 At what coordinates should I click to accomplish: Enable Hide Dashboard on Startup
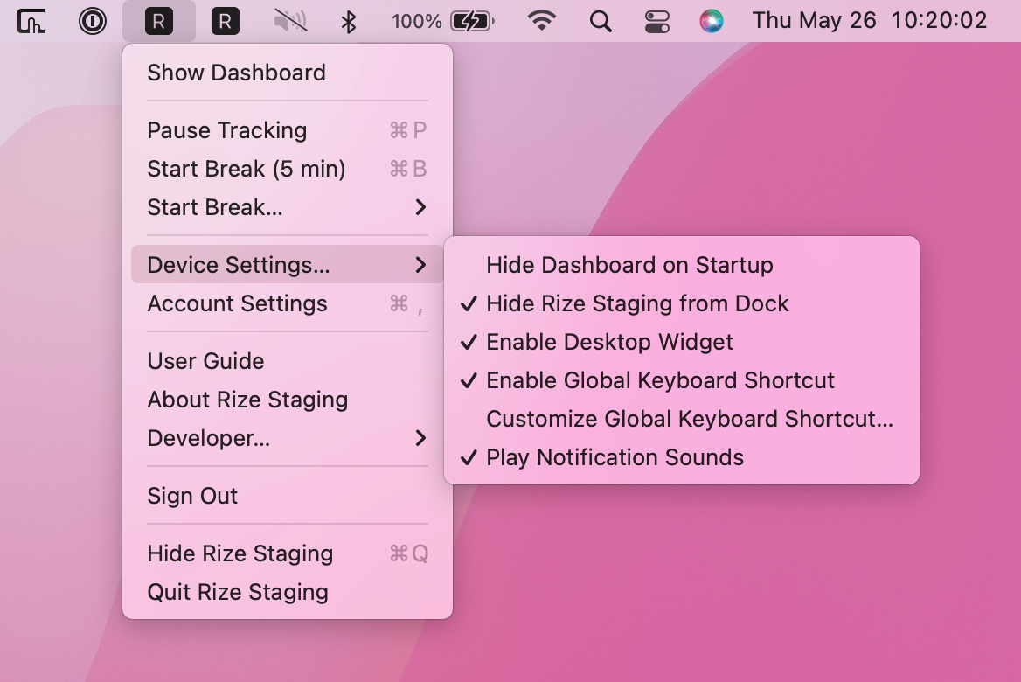point(682,265)
